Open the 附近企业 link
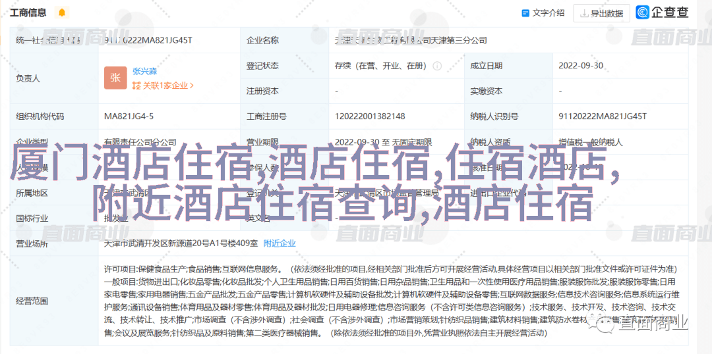Image resolution: width=712 pixels, height=354 pixels. (280, 243)
